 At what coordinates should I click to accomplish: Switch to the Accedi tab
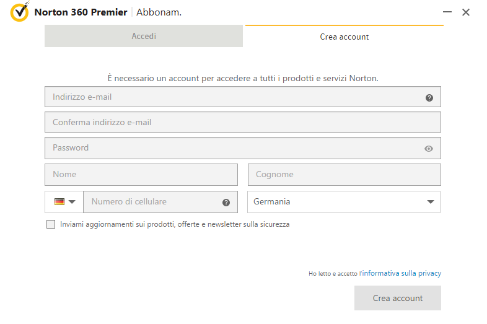click(144, 36)
